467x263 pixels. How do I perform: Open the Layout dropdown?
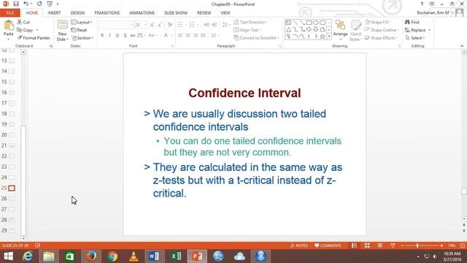[82, 22]
